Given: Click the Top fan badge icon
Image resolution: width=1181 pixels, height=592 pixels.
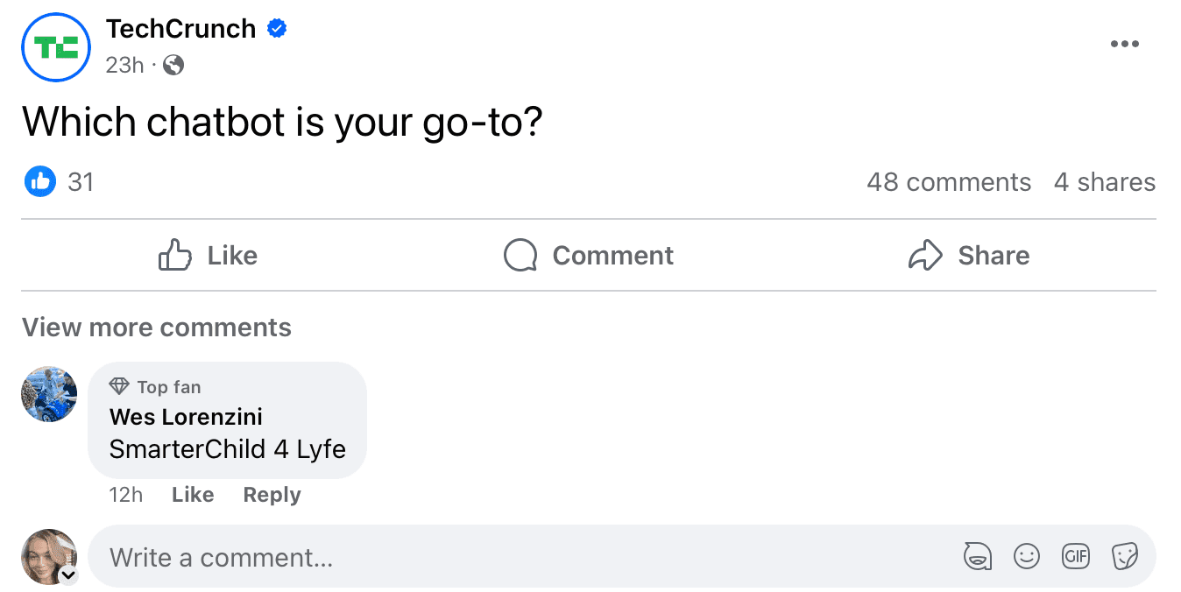Looking at the screenshot, I should coord(119,386).
